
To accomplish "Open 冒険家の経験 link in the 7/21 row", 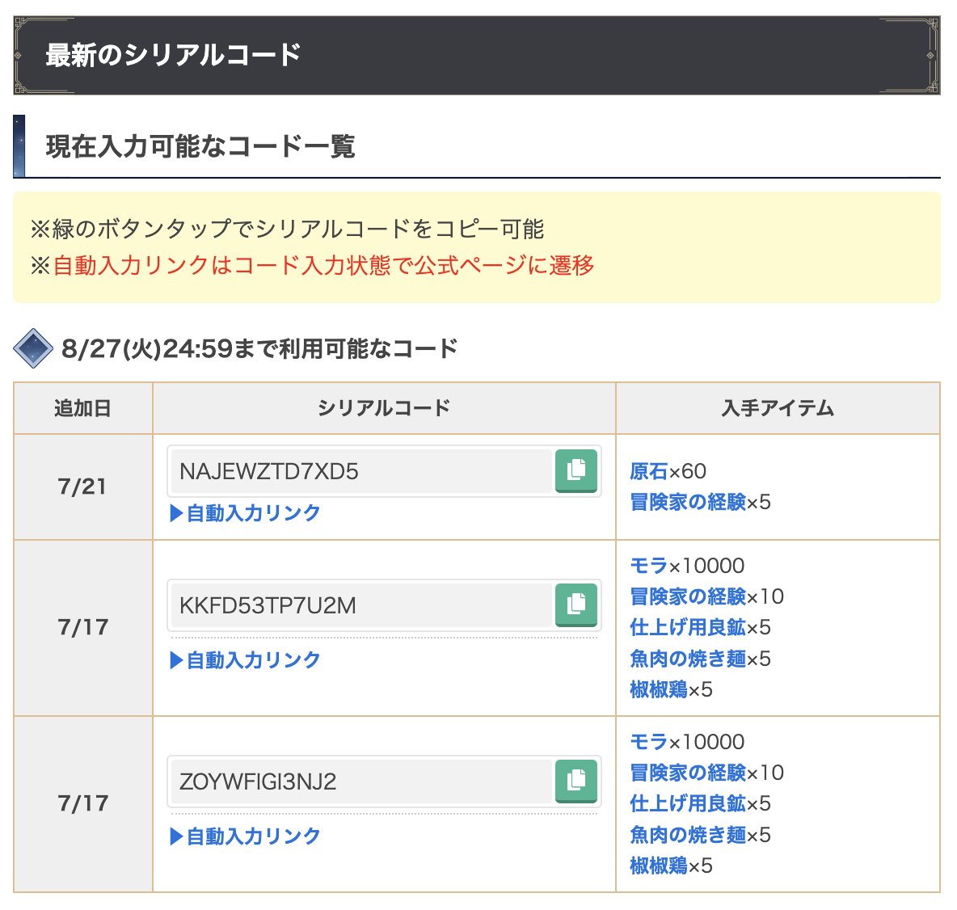I will (688, 502).
